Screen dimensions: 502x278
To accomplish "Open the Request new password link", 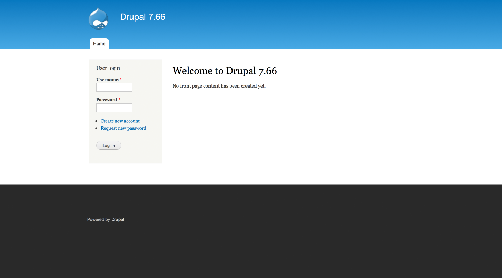I will tap(123, 128).
